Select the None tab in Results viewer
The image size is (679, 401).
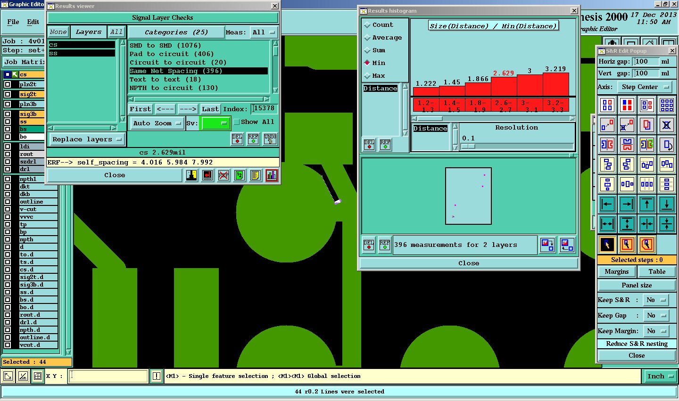58,32
